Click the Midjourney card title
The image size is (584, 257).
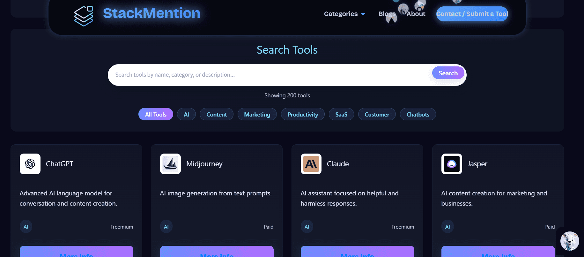[x=204, y=164]
